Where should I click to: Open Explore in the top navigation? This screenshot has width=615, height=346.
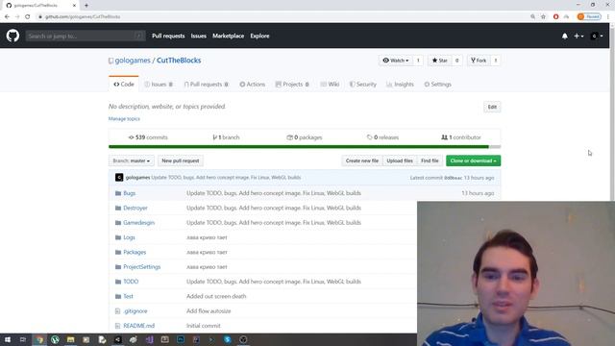tap(259, 36)
